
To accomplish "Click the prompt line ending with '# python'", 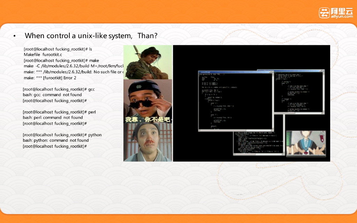I will [x=62, y=135].
